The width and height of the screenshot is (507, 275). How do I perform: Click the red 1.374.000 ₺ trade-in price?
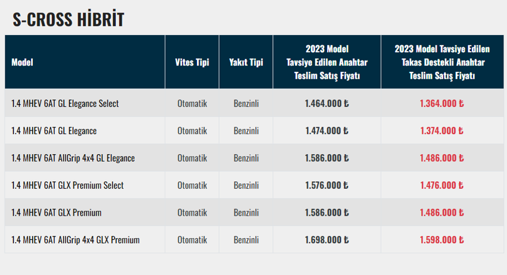(x=442, y=131)
